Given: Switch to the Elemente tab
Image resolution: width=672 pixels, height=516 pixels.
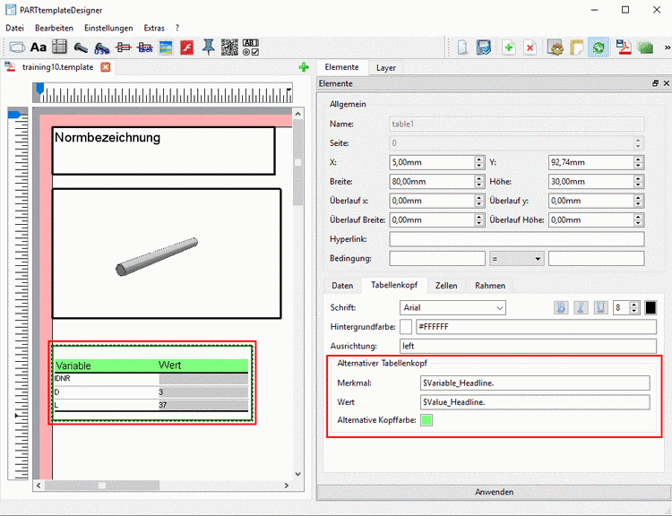Looking at the screenshot, I should 341,67.
